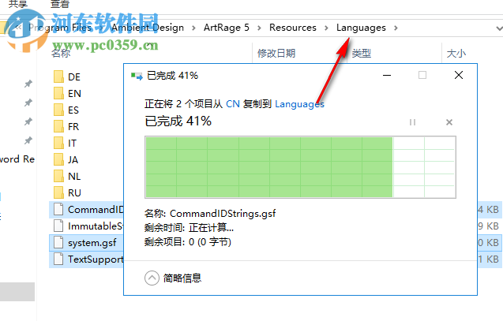The height and width of the screenshot is (321, 503).
Task: Click the copy dialog title icon
Action: (137, 76)
